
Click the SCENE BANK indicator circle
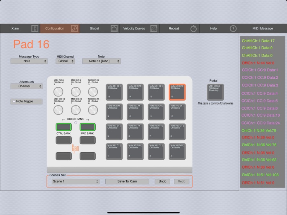(75, 123)
